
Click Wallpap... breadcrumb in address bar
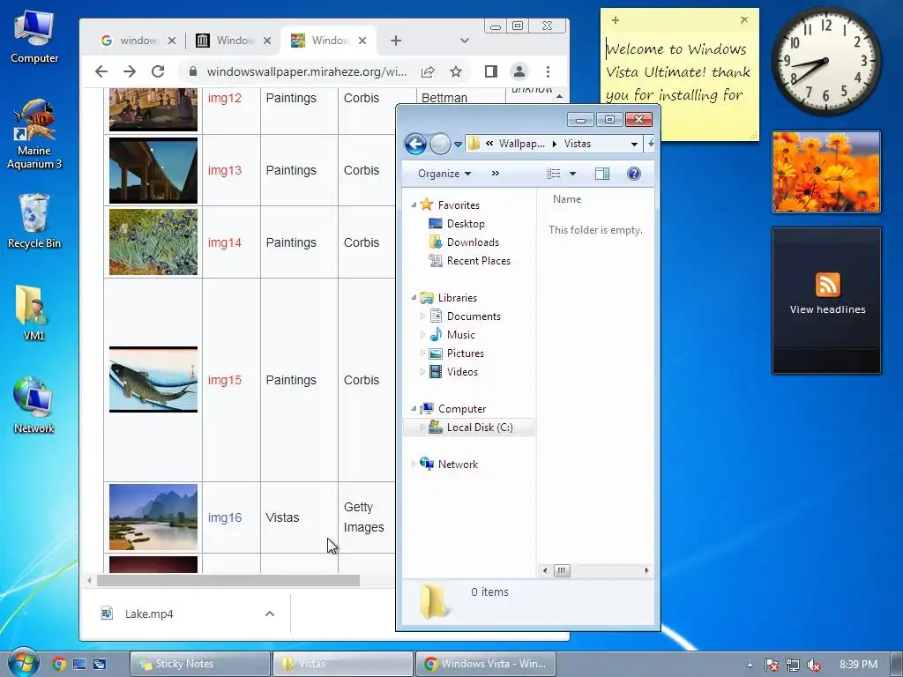[x=522, y=144]
